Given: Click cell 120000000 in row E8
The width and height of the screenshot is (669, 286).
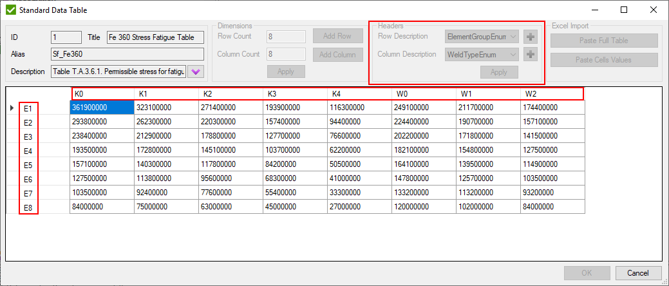Looking at the screenshot, I should tap(424, 207).
